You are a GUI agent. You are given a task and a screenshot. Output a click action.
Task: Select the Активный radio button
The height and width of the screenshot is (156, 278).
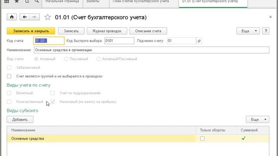[x=36, y=59]
